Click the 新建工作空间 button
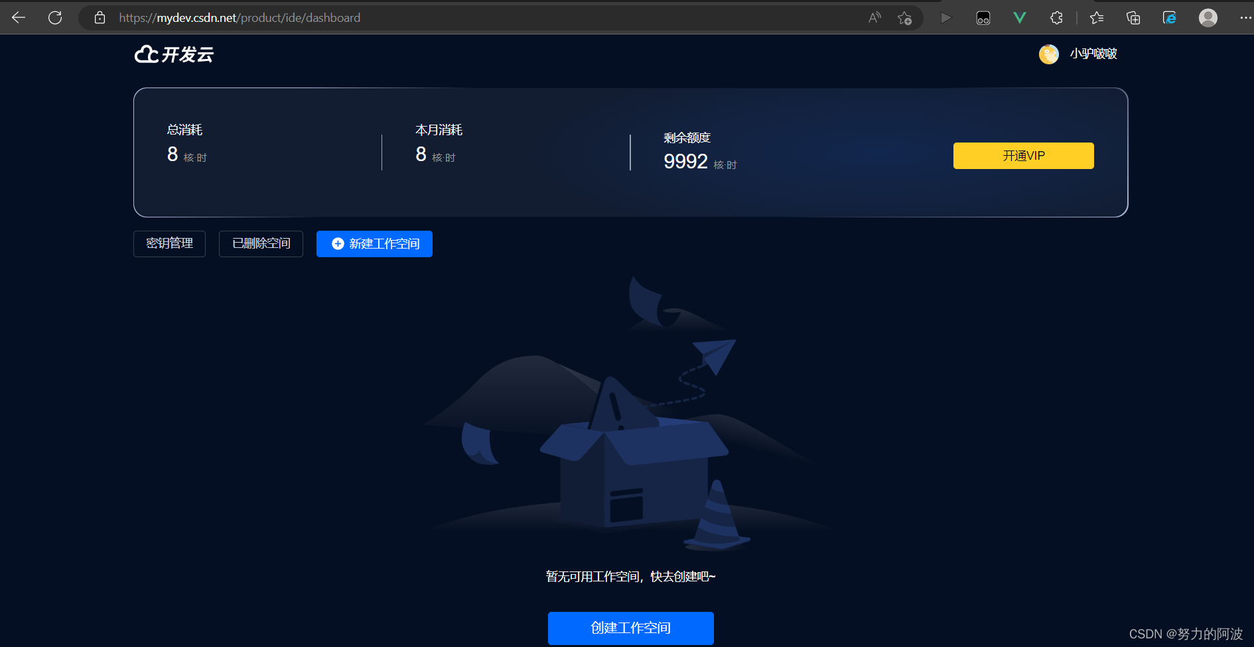 pos(374,244)
